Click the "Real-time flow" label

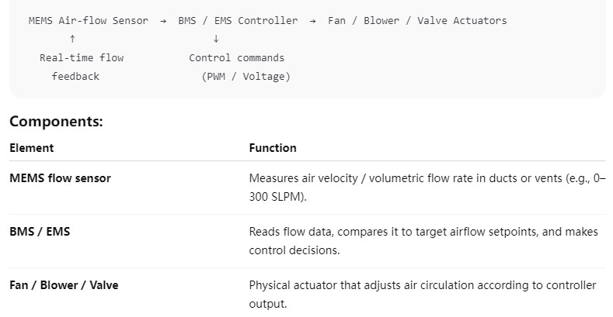point(82,58)
